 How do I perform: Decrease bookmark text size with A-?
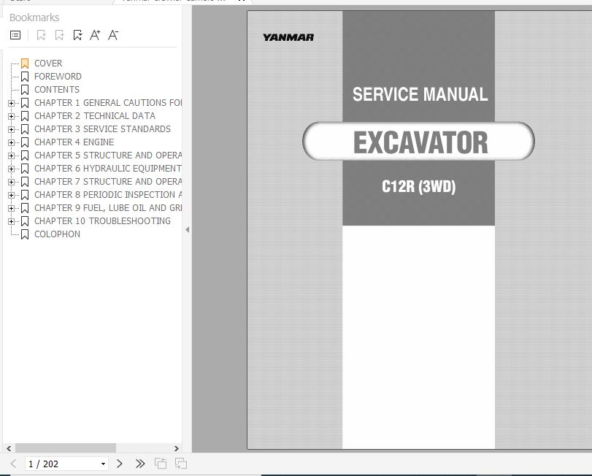[x=113, y=35]
